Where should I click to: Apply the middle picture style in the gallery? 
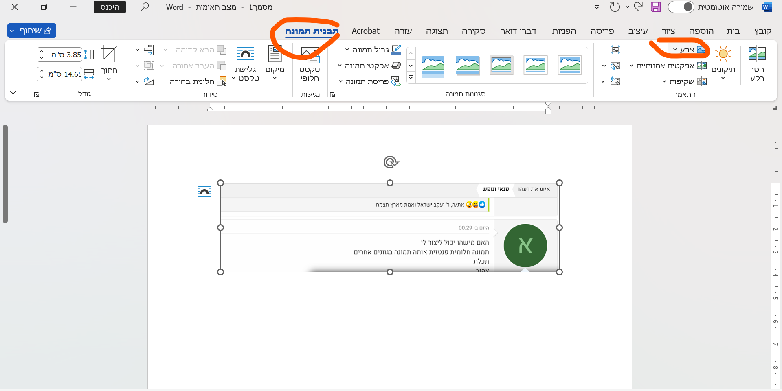point(501,65)
